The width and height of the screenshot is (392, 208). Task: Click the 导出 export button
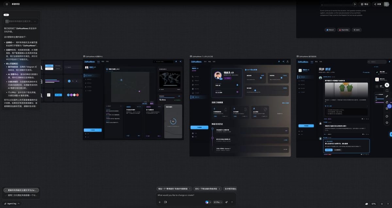tap(364, 4)
